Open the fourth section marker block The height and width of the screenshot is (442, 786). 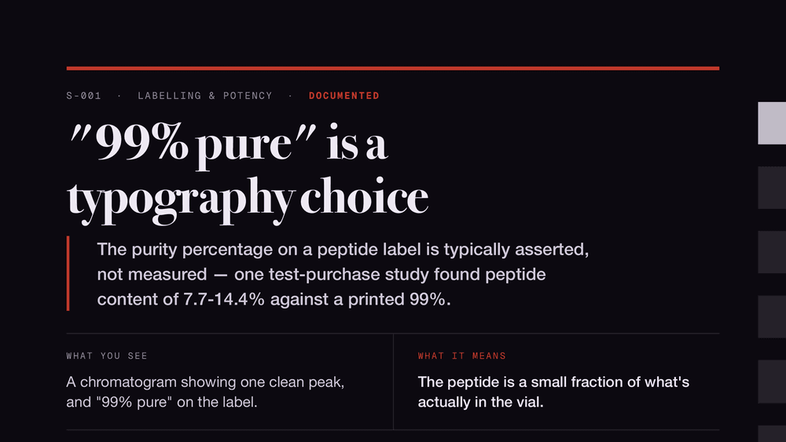pyautogui.click(x=772, y=317)
